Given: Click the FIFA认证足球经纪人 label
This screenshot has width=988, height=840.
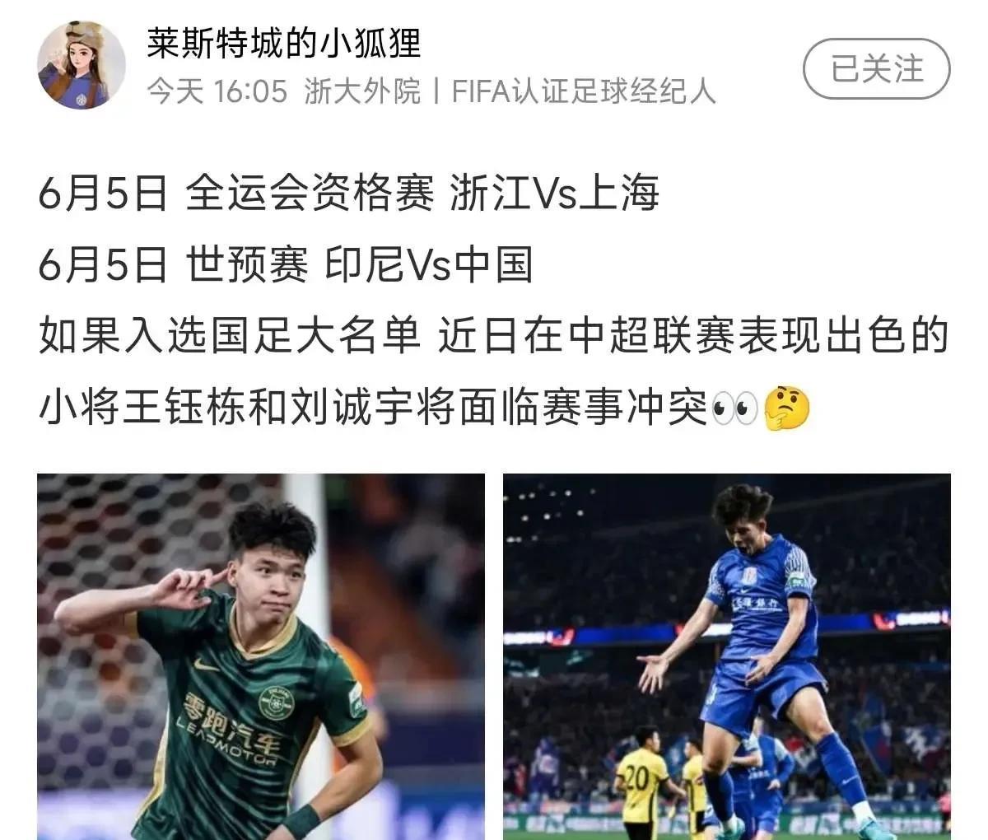Looking at the screenshot, I should tap(584, 91).
